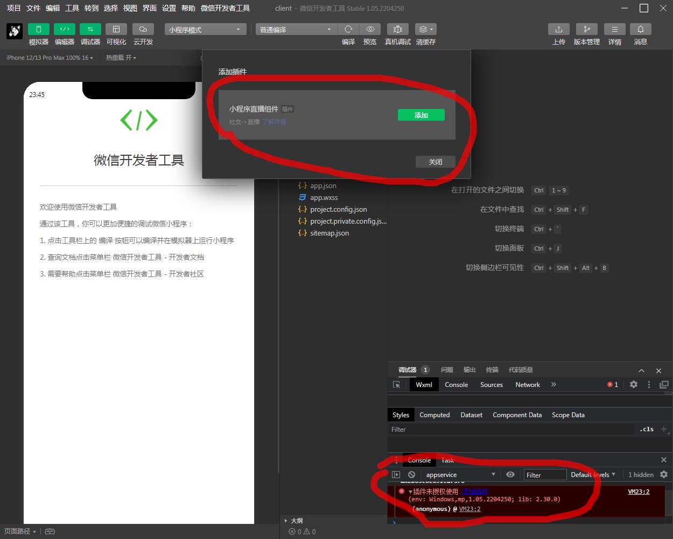This screenshot has height=539, width=673.
Task: Select the Component Data tab
Action: 517,414
